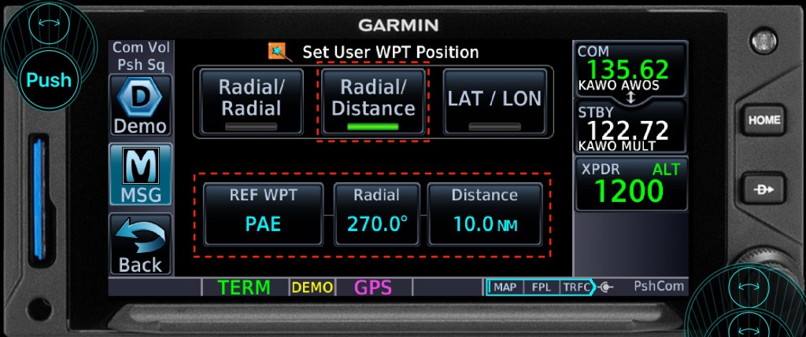Click the COM frequency flip-flop arrow
806x337 pixels.
point(630,97)
